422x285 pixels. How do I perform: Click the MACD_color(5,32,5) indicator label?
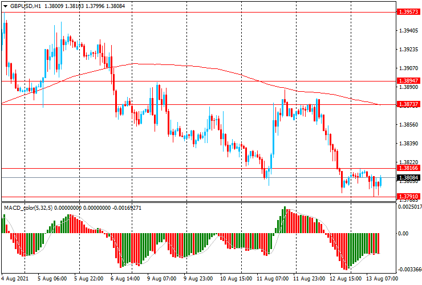click(x=29, y=208)
